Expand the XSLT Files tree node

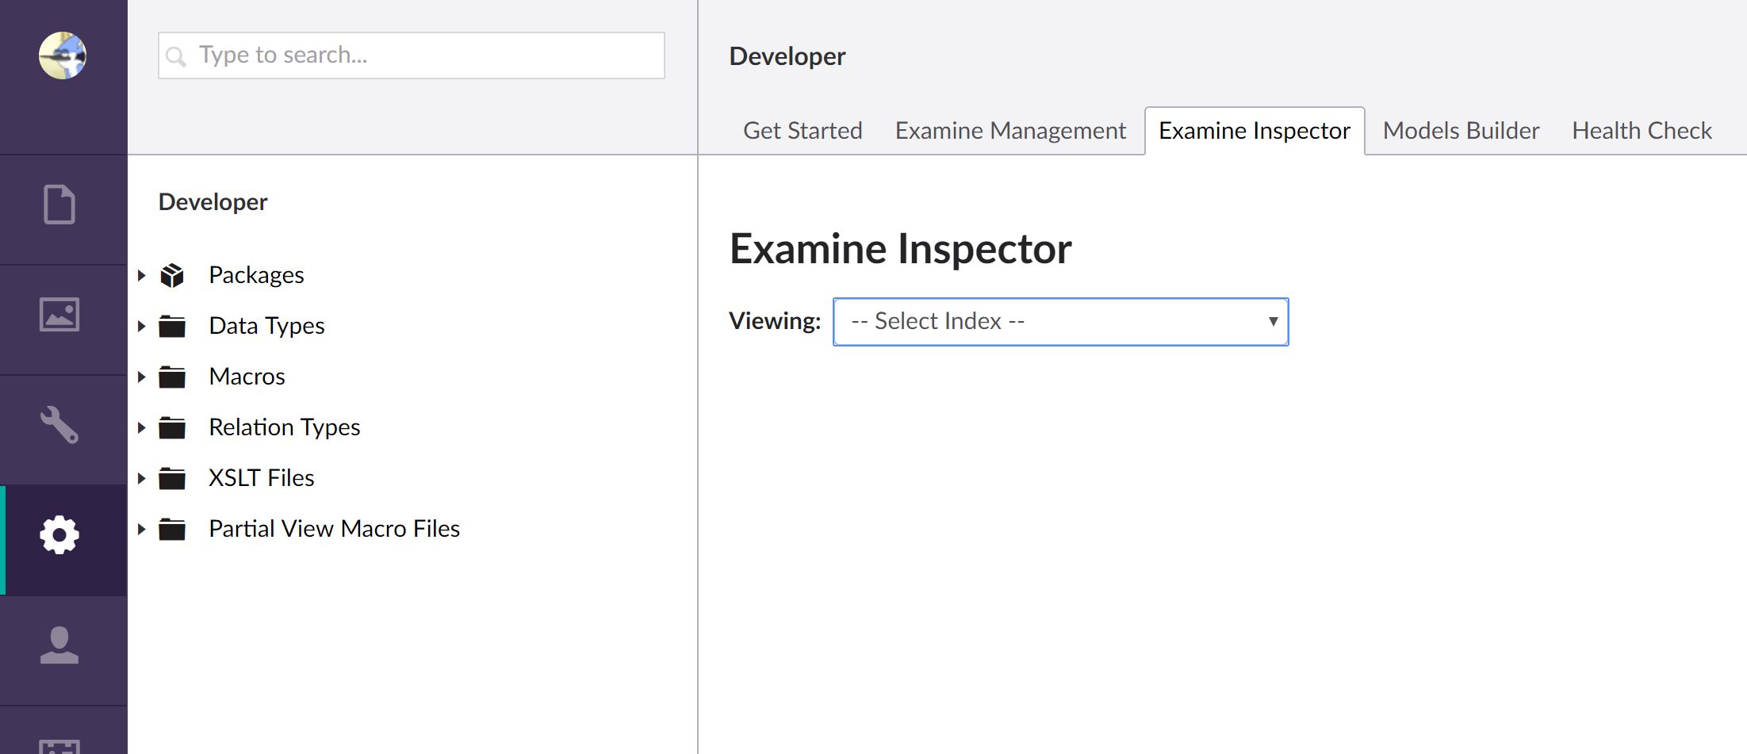tap(141, 478)
